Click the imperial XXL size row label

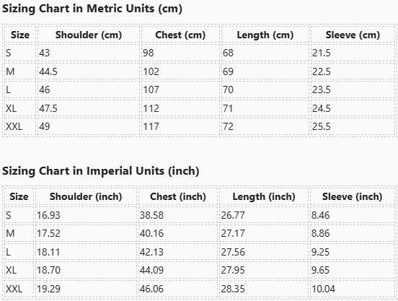tap(14, 289)
